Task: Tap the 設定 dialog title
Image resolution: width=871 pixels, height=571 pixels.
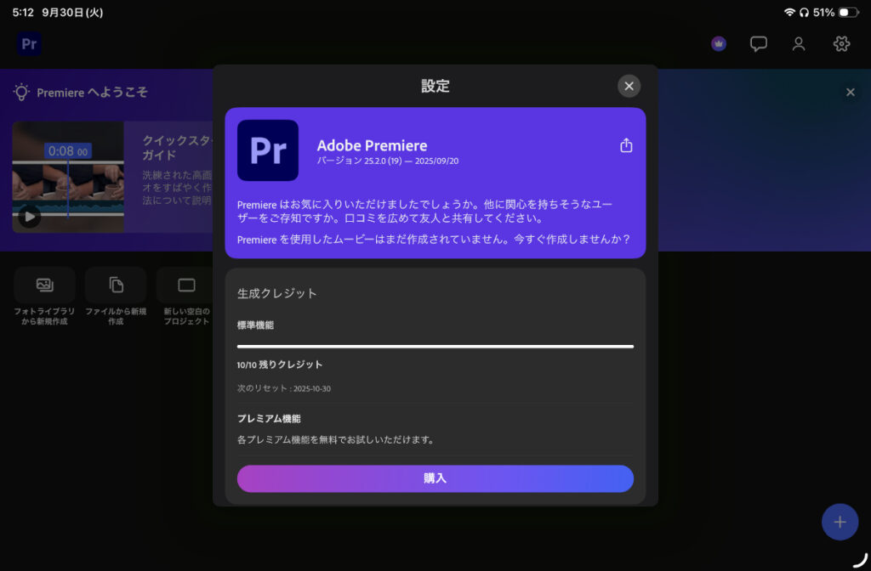Action: point(435,86)
